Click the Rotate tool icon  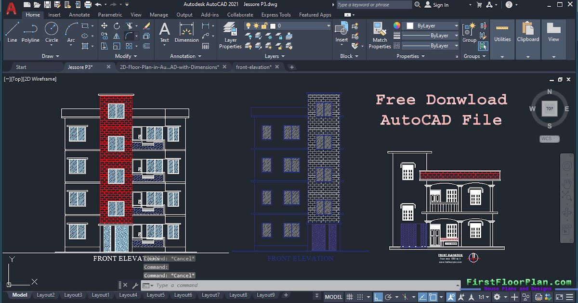tap(117, 26)
